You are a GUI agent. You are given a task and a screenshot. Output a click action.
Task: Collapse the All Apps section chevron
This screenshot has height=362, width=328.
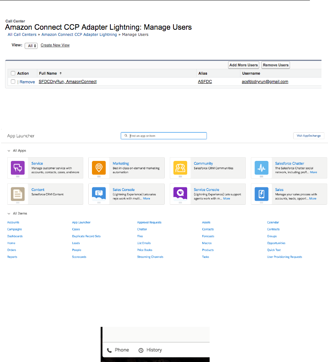pos(9,150)
